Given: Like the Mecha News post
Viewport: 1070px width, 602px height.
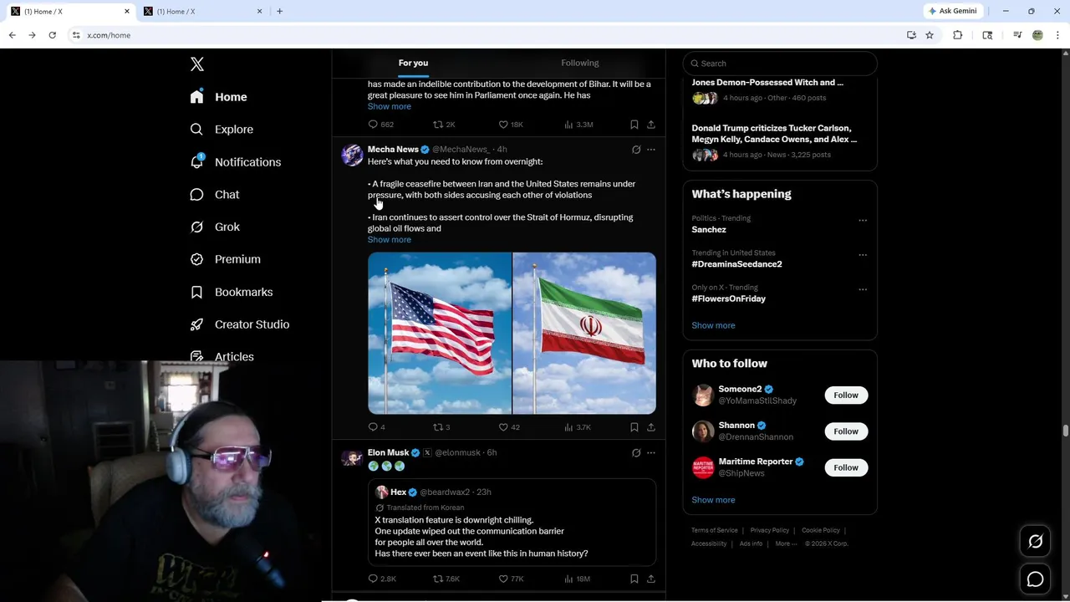Looking at the screenshot, I should coord(503,427).
